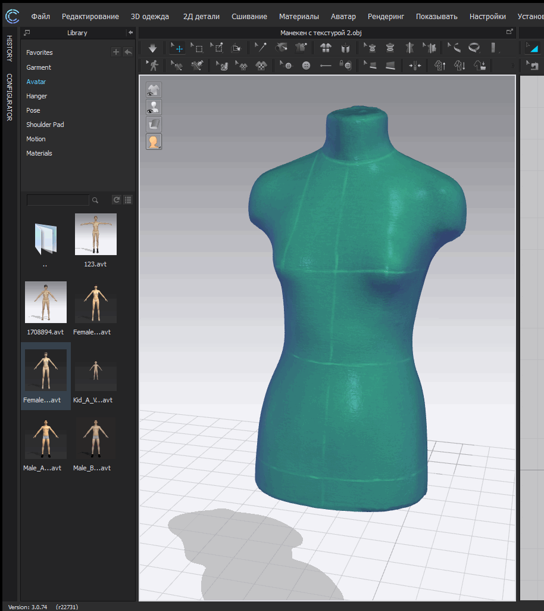The height and width of the screenshot is (611, 544).
Task: Toggle the library list view mode
Action: pos(128,200)
